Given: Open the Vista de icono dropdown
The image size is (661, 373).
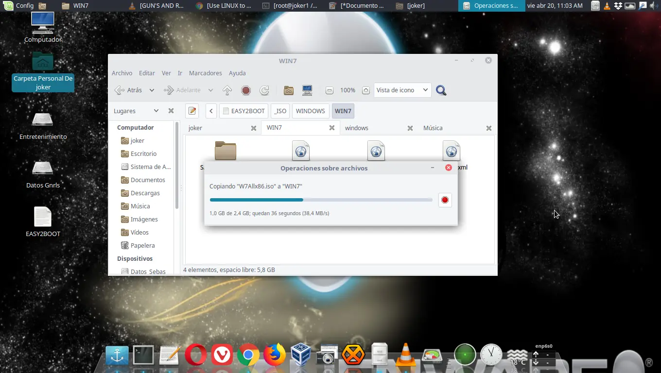Looking at the screenshot, I should pos(402,90).
